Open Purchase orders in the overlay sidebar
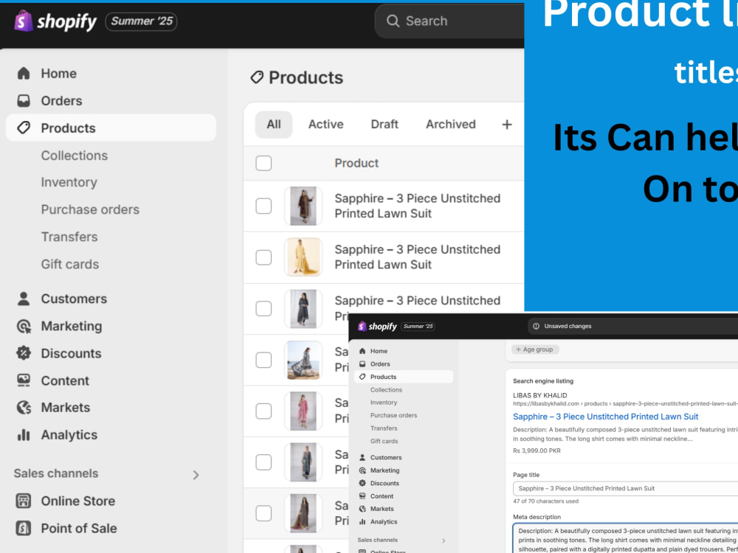738x553 pixels. 393,415
